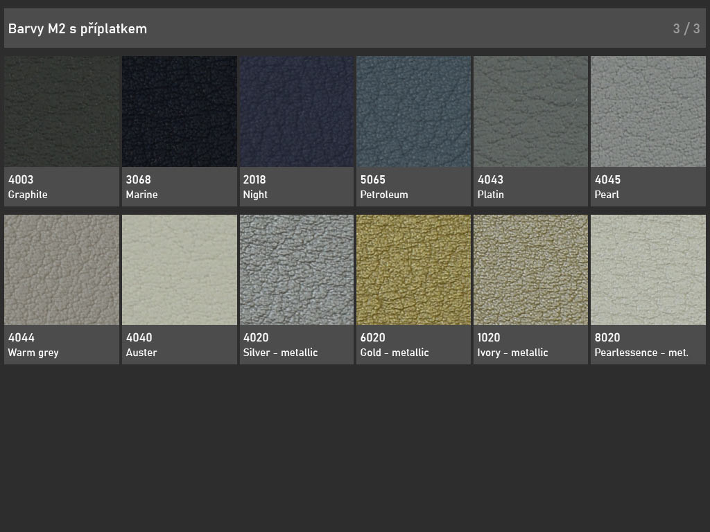This screenshot has width=710, height=532.
Task: Select the 4044 Warm grey swatch
Action: click(x=62, y=269)
